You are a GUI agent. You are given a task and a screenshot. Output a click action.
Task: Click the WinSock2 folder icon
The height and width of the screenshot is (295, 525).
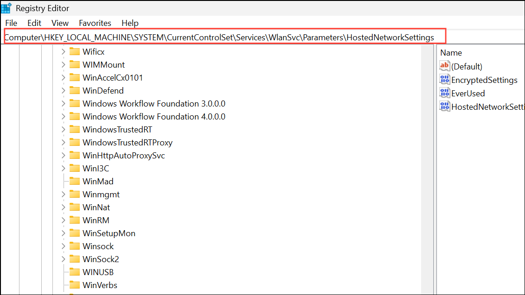click(x=74, y=259)
